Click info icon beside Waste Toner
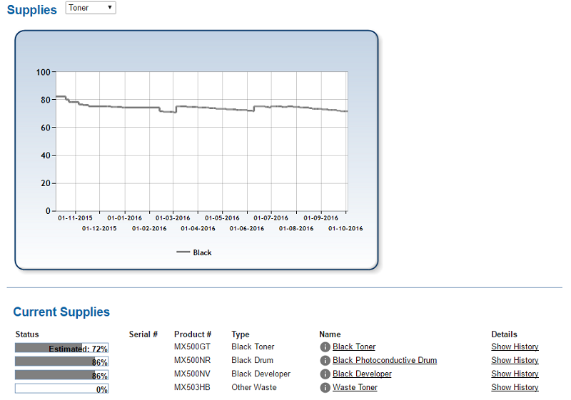 click(325, 388)
